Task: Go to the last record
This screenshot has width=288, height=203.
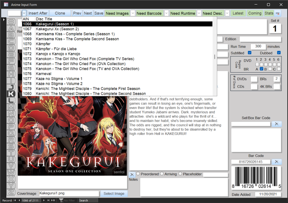Action: (48, 200)
